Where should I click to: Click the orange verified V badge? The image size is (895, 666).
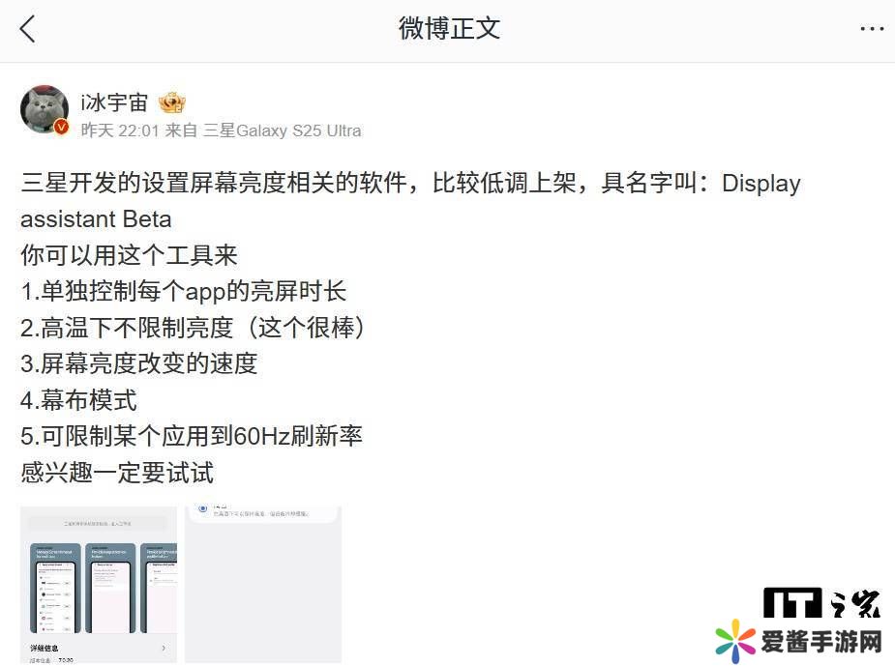click(x=62, y=128)
